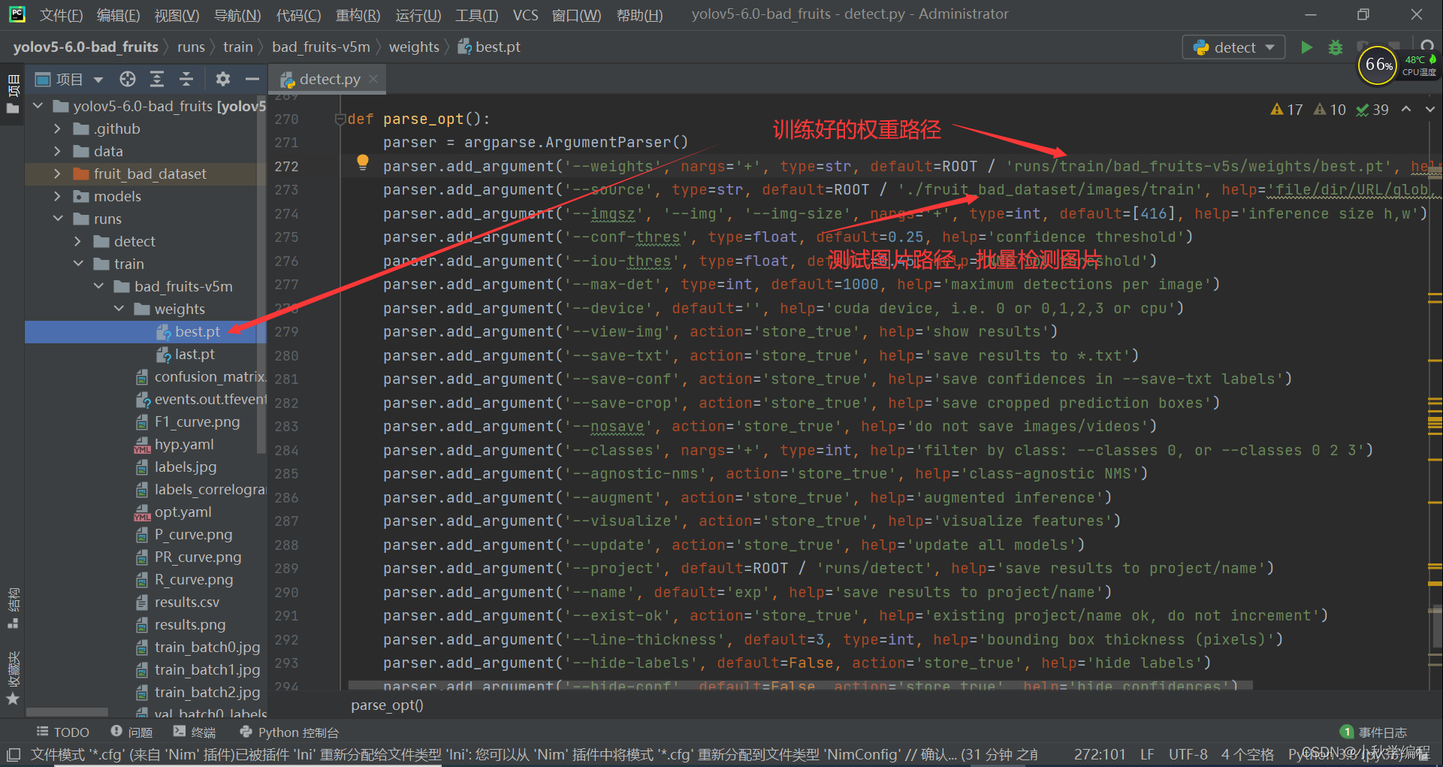Viewport: 1443px width, 767px height.
Task: Select PR_curve.png file
Action: pos(198,557)
